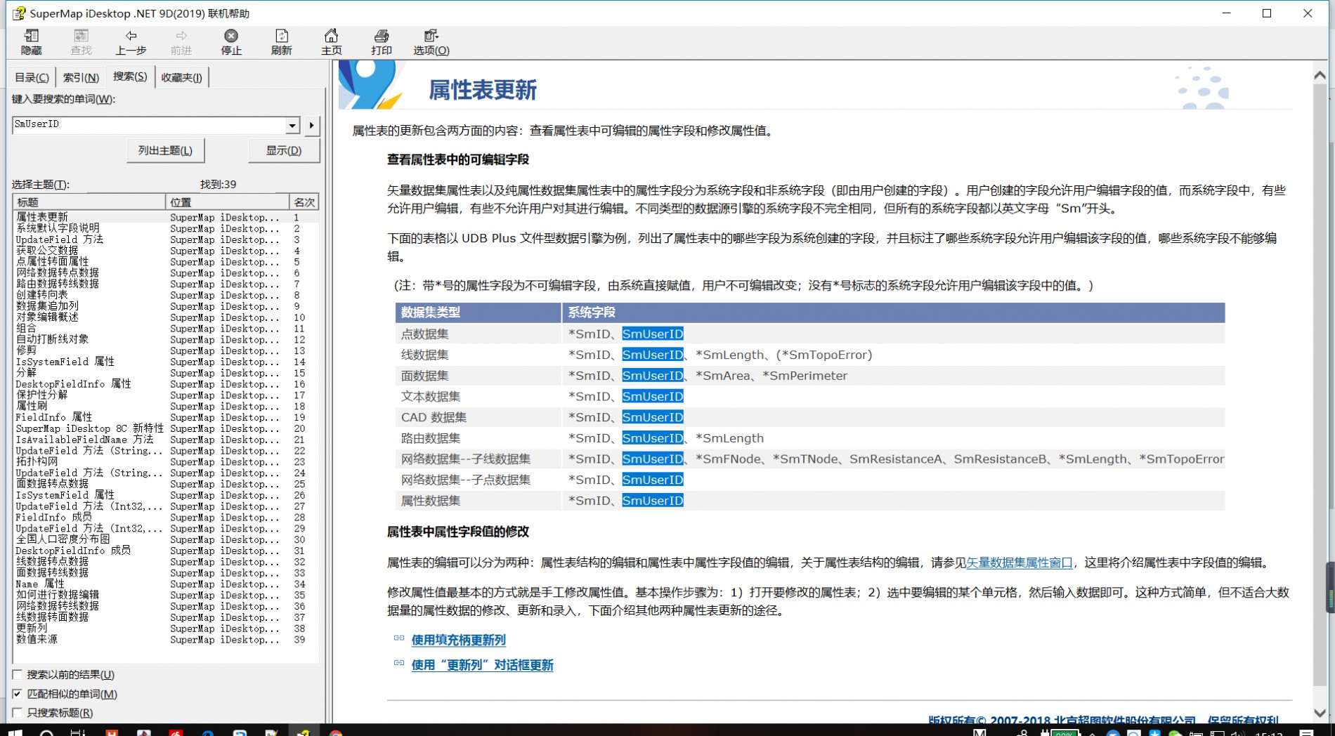Select the 搜索(S) tab

click(x=130, y=76)
